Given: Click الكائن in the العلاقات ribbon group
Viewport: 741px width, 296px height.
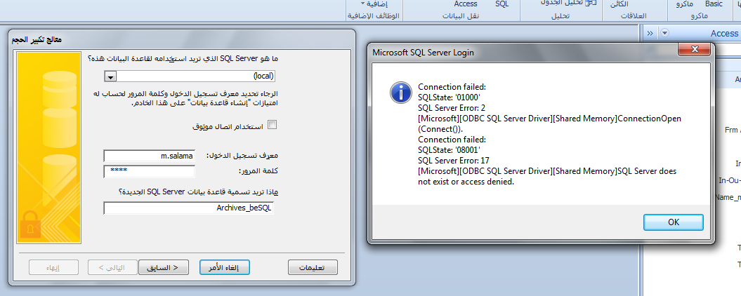Looking at the screenshot, I should (619, 4).
